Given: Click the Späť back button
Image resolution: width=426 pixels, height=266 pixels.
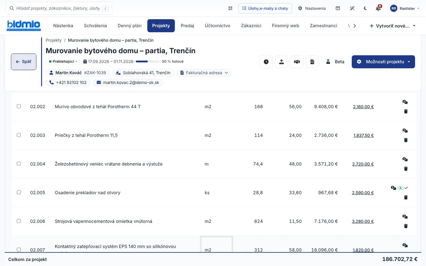Looking at the screenshot, I should (x=24, y=62).
